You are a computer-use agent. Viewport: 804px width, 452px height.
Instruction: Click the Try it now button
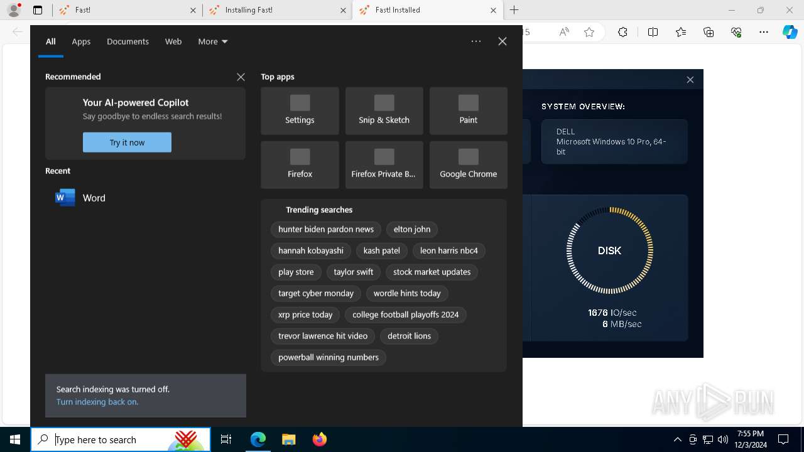point(127,143)
